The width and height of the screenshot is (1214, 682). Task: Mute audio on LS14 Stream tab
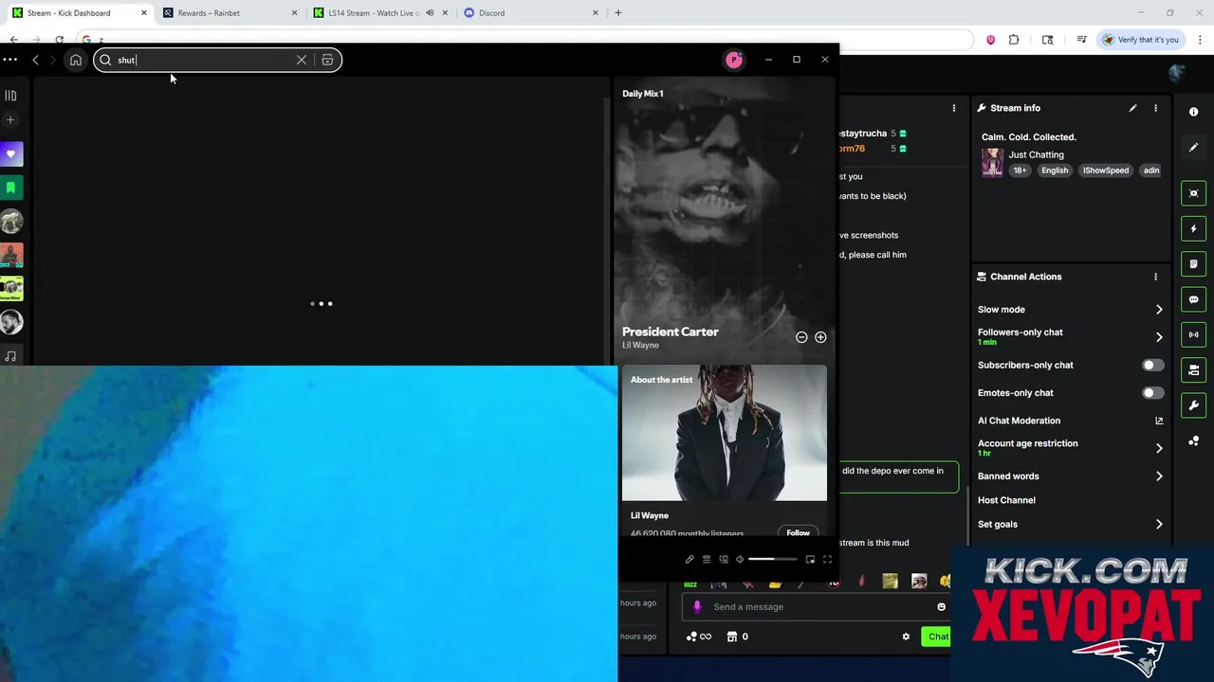coord(430,13)
